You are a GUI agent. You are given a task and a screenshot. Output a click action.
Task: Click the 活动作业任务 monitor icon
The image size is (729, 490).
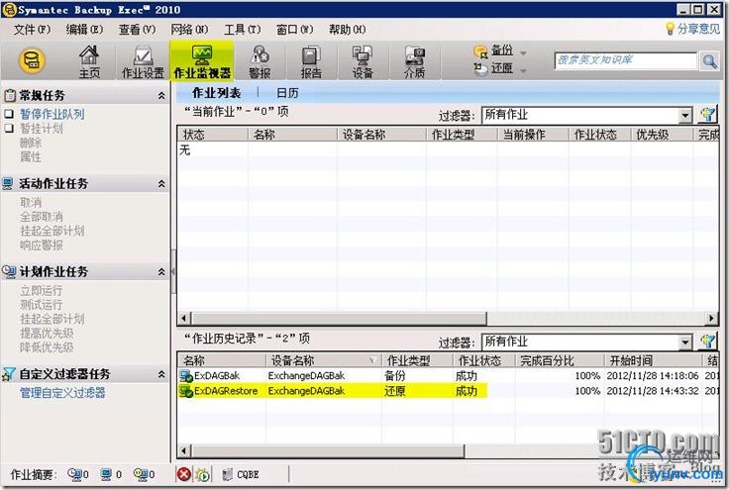click(x=8, y=183)
